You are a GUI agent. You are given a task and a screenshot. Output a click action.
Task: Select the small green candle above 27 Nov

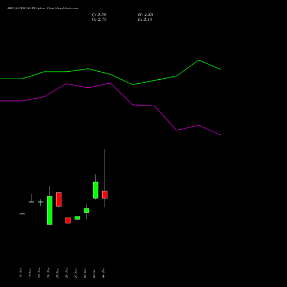click(77, 218)
